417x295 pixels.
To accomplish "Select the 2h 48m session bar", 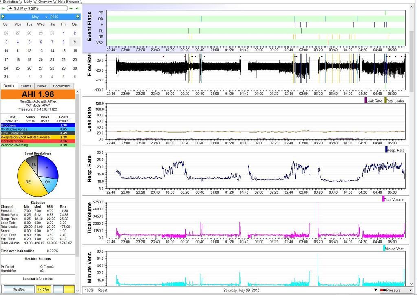I will point(19,290).
